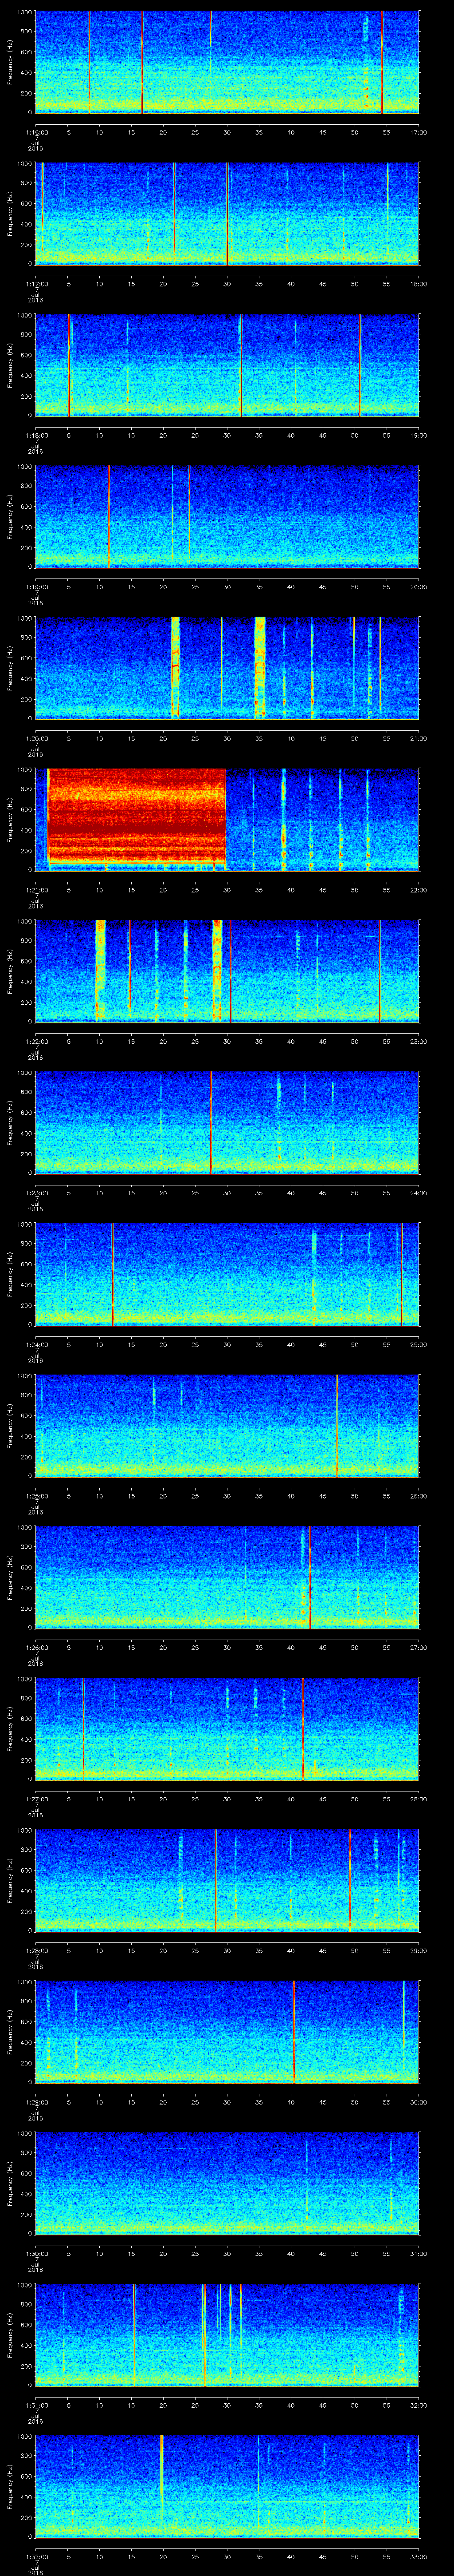This screenshot has width=454, height=2576.
Task: Select the spectrogram panel starting at 1:23:00
Action: (x=227, y=1123)
